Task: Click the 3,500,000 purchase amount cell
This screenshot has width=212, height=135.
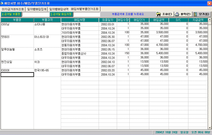Action: click(159, 32)
